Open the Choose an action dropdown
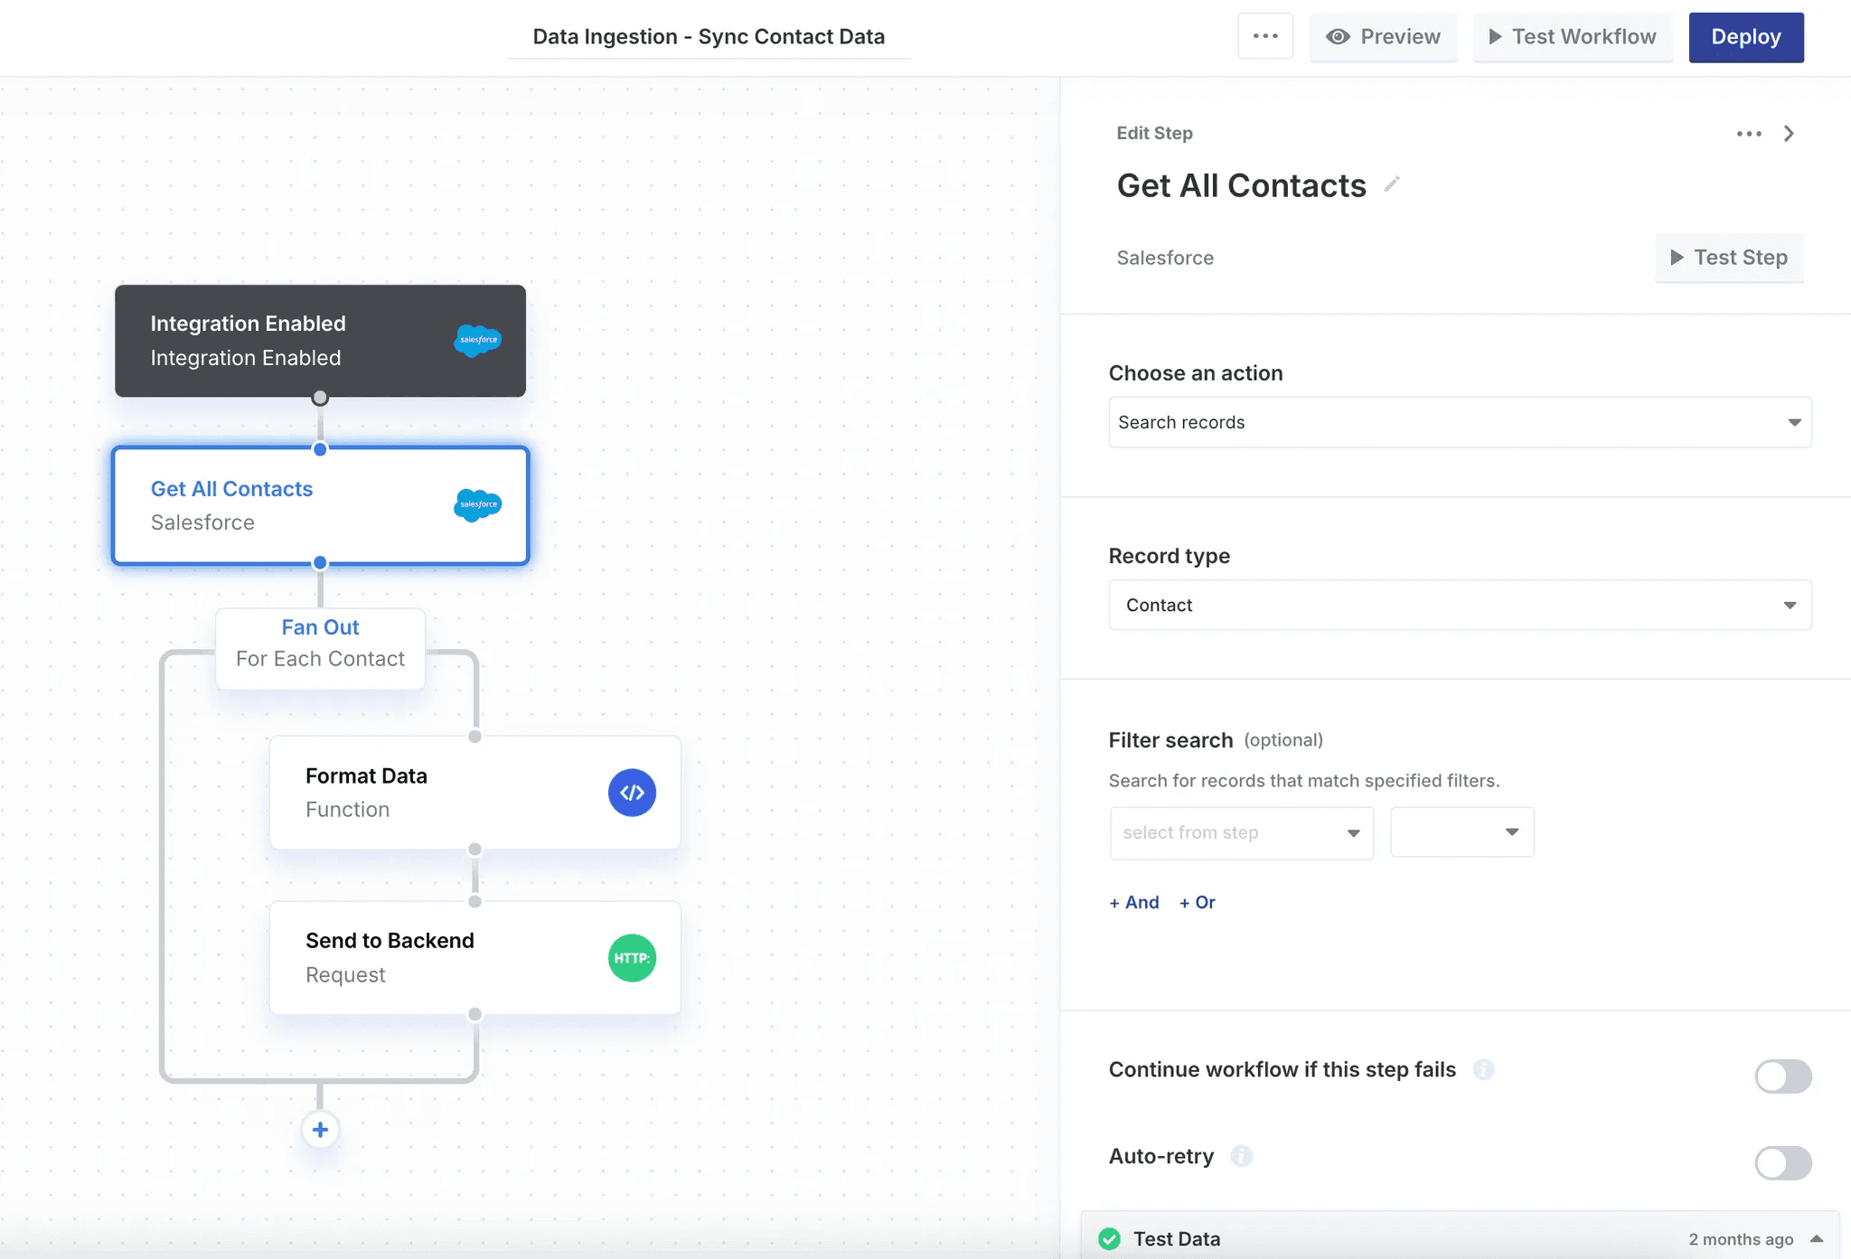 [x=1460, y=422]
